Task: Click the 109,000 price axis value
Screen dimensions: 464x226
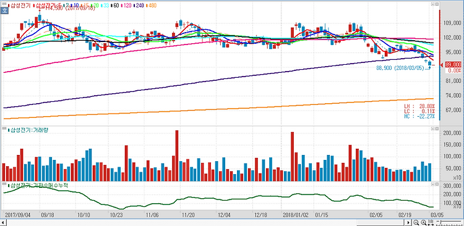Action: tap(452, 23)
